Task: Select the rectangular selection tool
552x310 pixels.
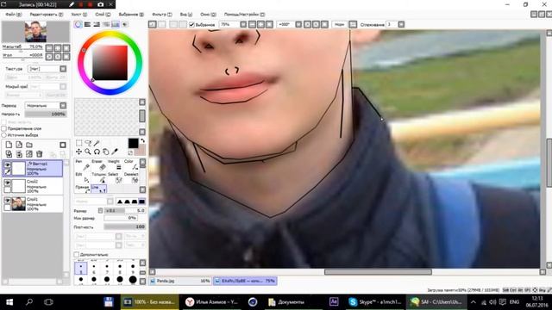Action: click(x=78, y=143)
